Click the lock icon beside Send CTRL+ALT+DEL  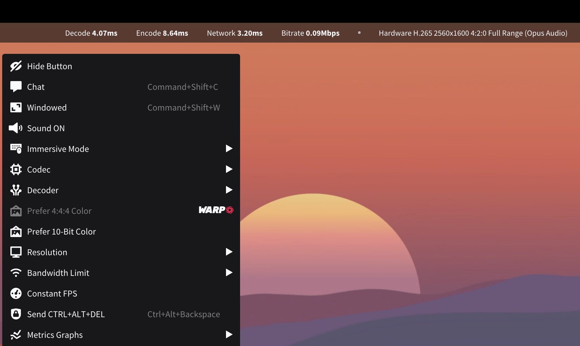(16, 314)
